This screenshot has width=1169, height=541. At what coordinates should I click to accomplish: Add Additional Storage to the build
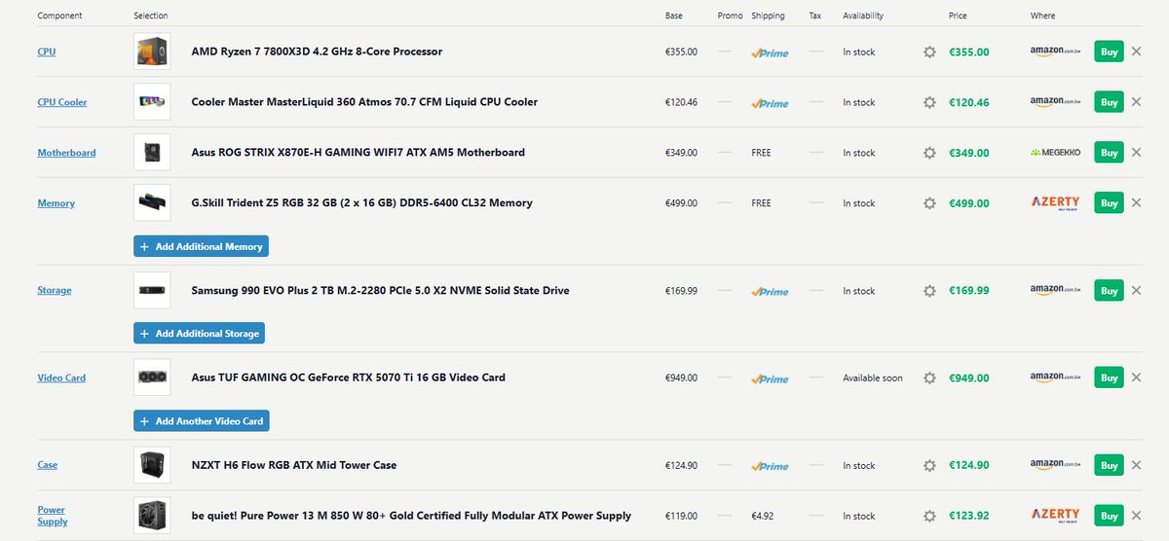click(x=199, y=334)
